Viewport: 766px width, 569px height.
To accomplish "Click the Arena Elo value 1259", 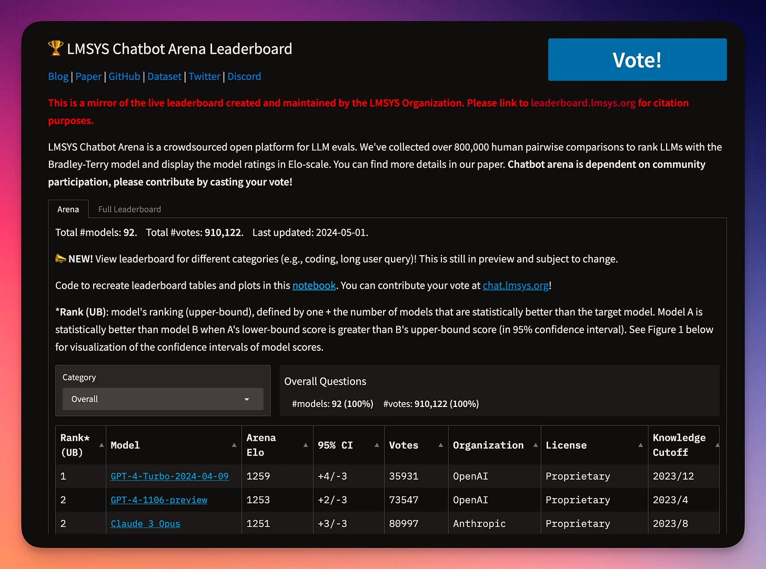I will (258, 476).
